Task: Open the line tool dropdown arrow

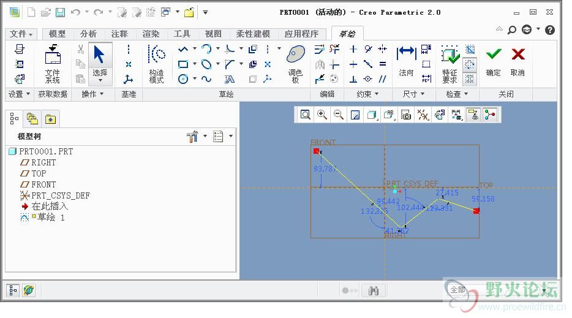Action: pos(194,48)
